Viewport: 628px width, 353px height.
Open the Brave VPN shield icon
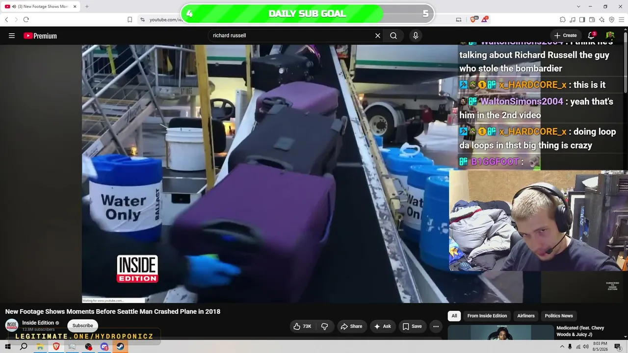pyautogui.click(x=611, y=20)
